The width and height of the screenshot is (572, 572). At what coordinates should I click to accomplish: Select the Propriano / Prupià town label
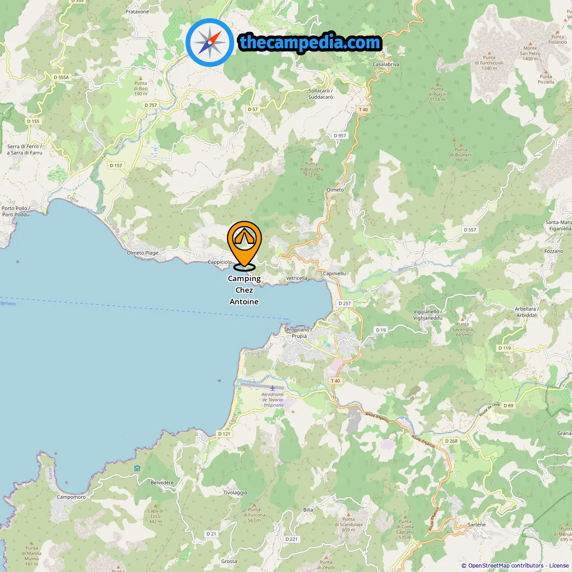298,333
